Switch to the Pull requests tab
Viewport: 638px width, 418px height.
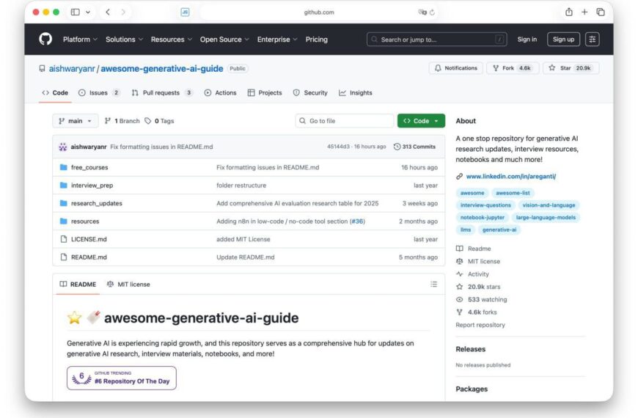coord(161,93)
